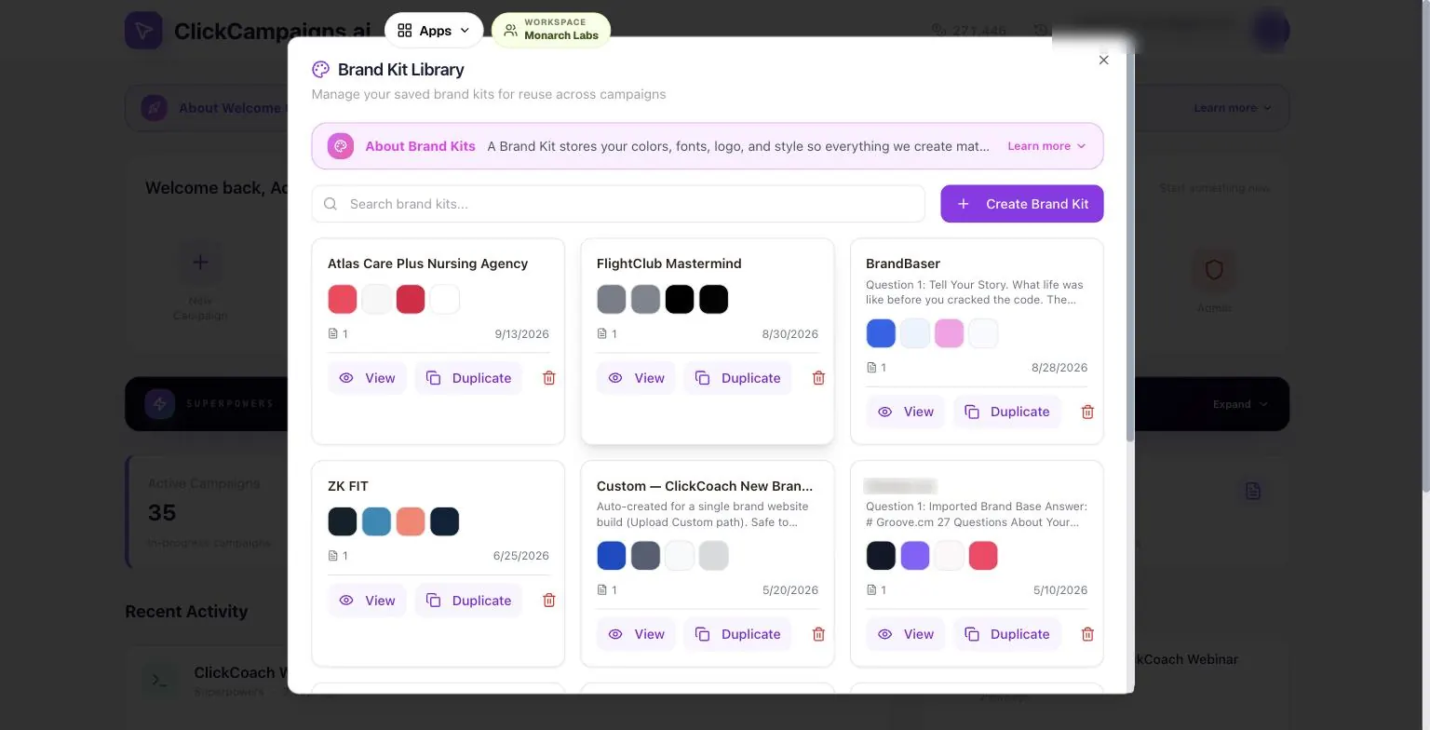Click the Admin shield icon in background

pos(1214,270)
